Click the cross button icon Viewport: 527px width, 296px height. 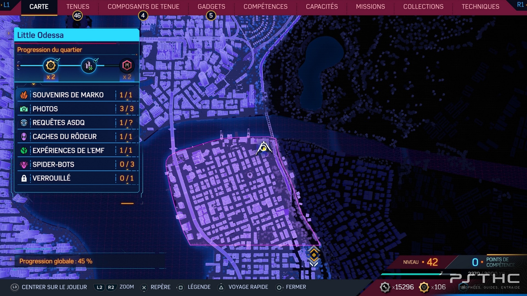click(144, 288)
